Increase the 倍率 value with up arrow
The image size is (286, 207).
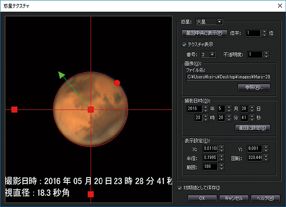(x=265, y=31)
